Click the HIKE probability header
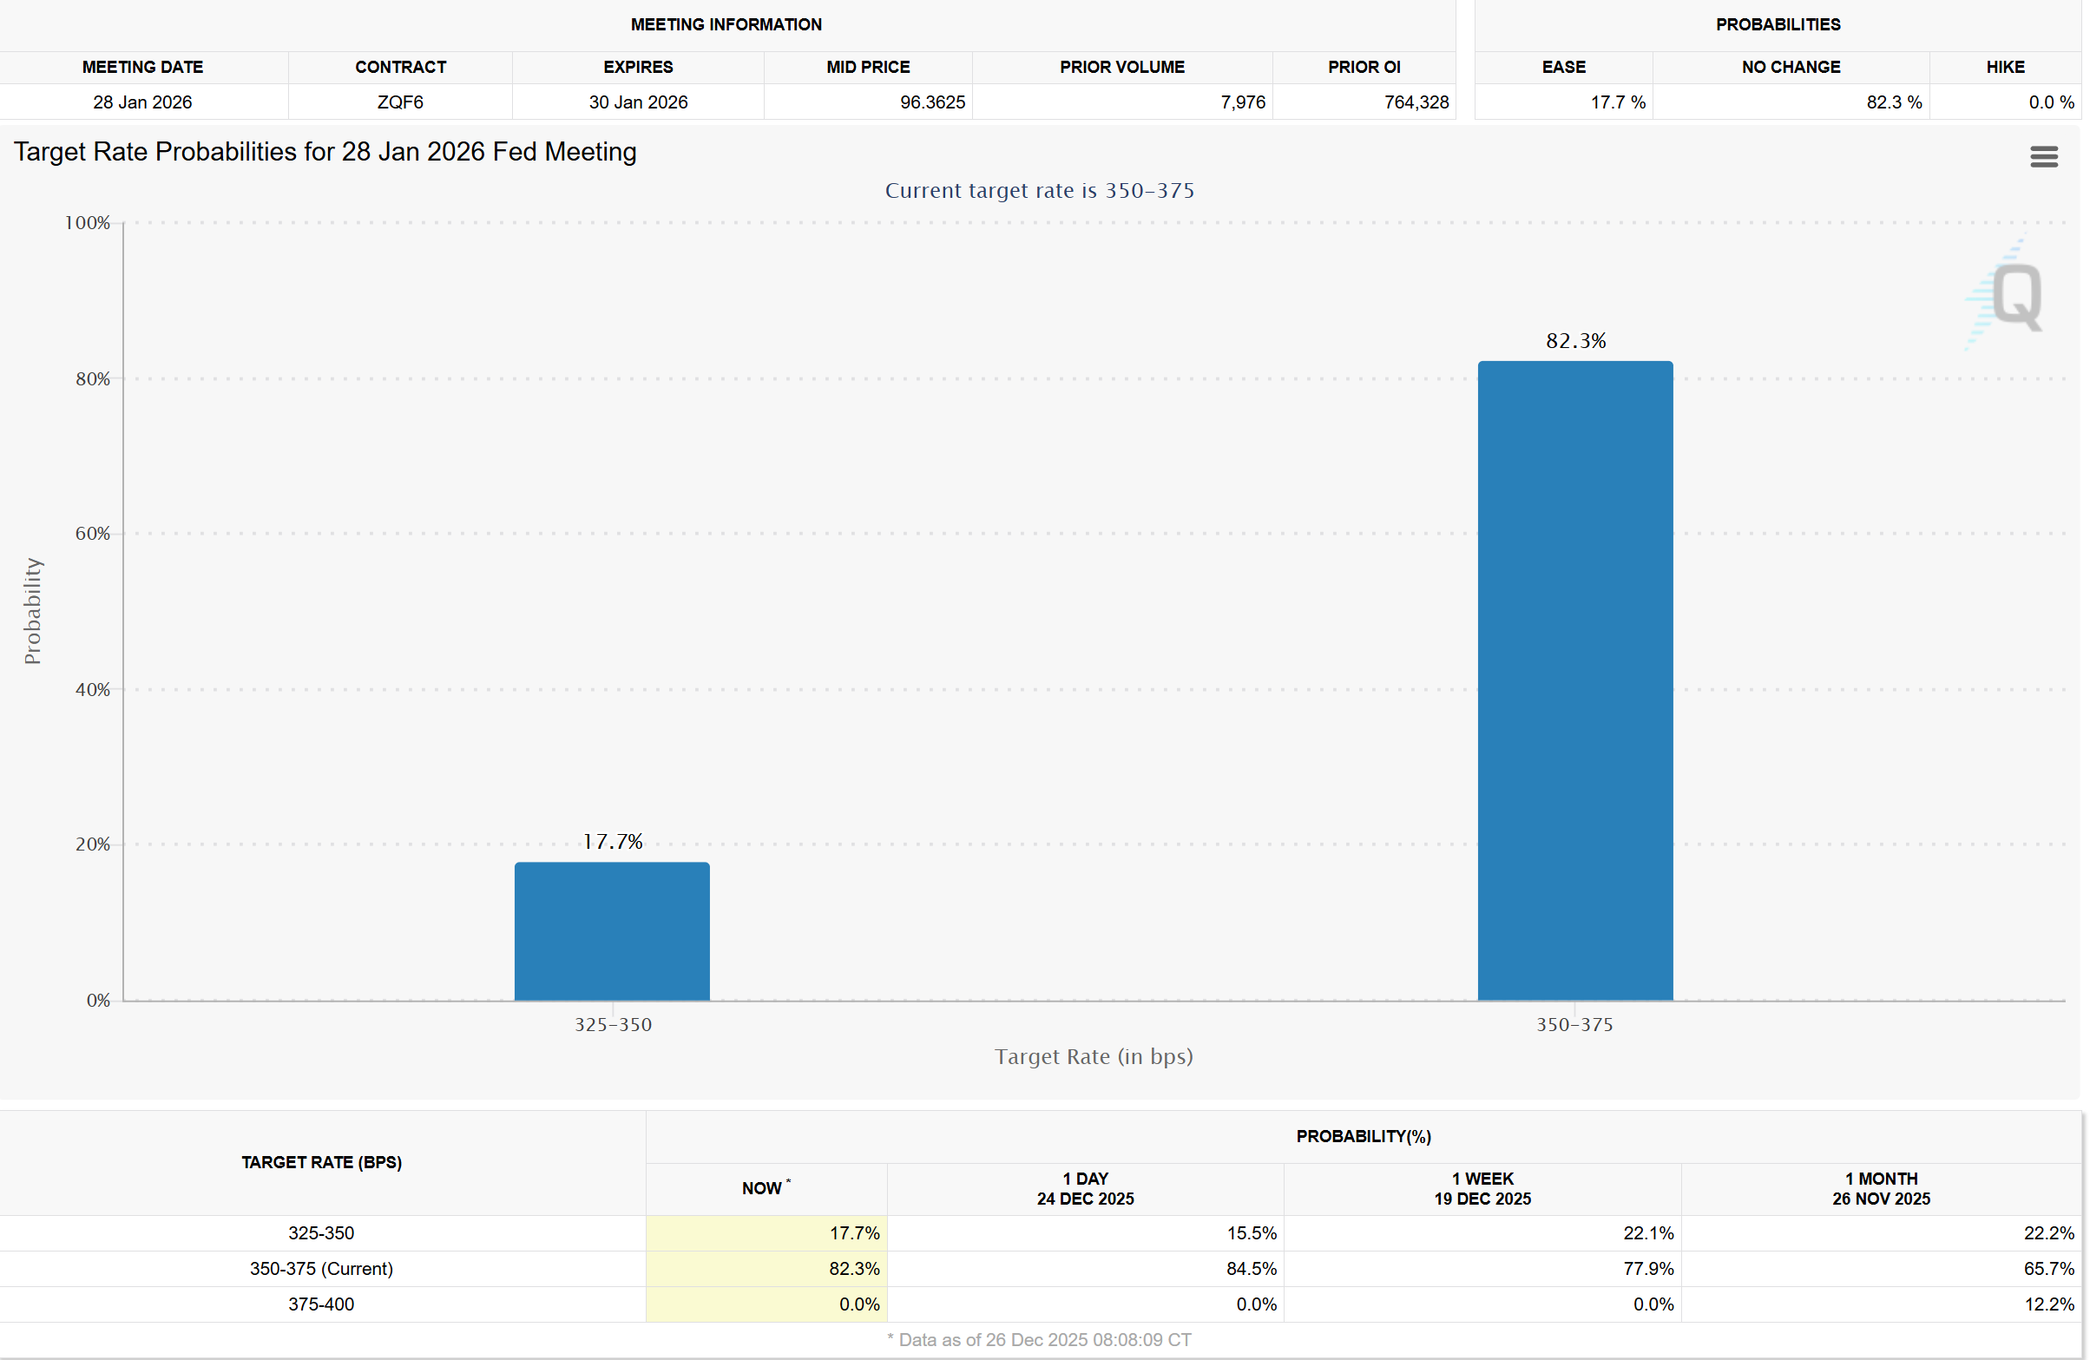2090x1360 pixels. tap(2005, 67)
